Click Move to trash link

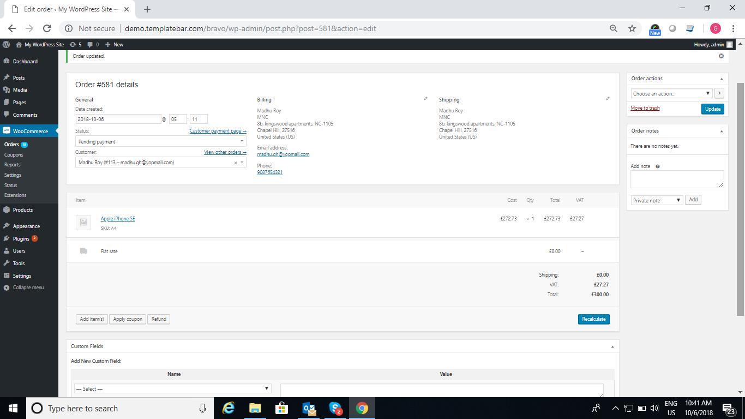(645, 108)
